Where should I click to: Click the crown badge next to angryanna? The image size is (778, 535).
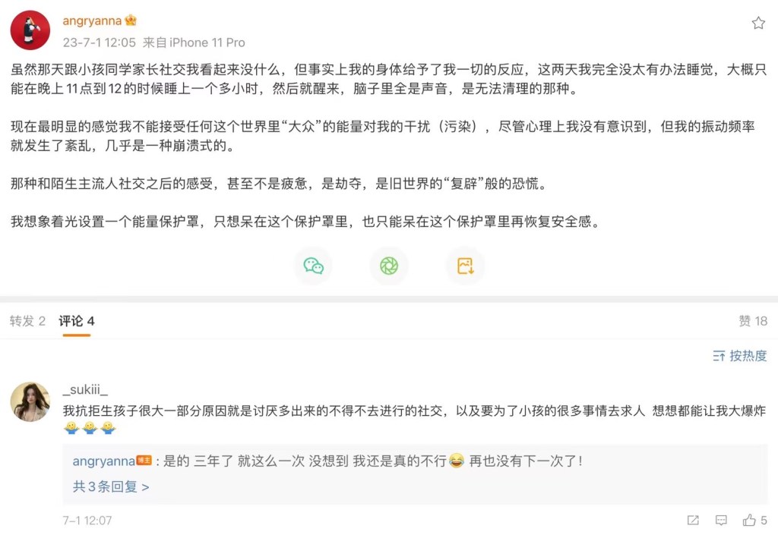131,20
